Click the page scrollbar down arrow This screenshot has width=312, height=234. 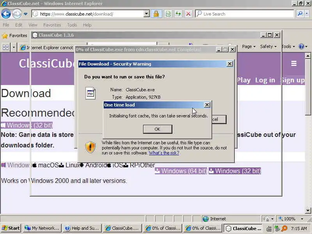pos(308,210)
